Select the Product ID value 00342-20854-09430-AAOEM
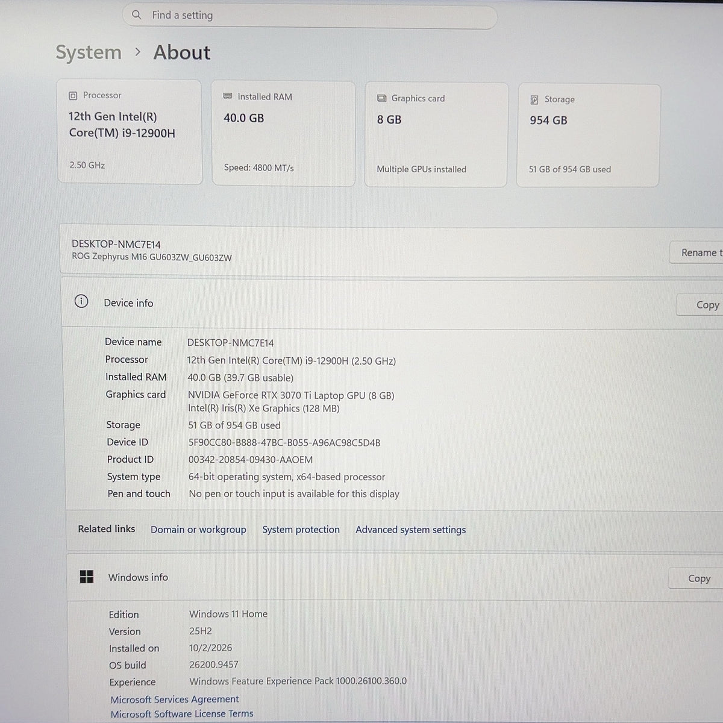The width and height of the screenshot is (723, 723). [251, 460]
